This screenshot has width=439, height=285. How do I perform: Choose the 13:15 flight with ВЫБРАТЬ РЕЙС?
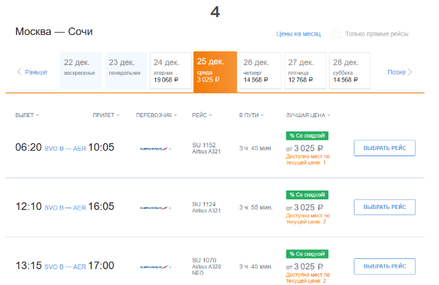point(385,267)
